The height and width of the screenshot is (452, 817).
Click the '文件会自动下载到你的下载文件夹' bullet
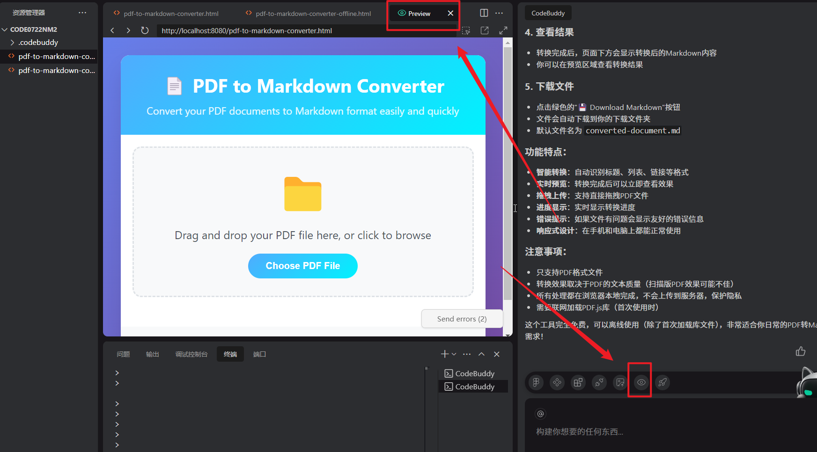593,119
